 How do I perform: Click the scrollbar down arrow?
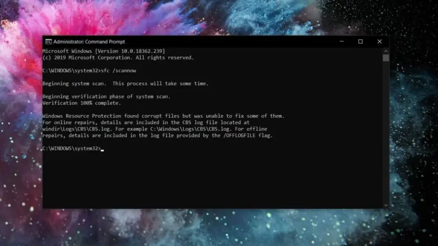tap(386, 205)
